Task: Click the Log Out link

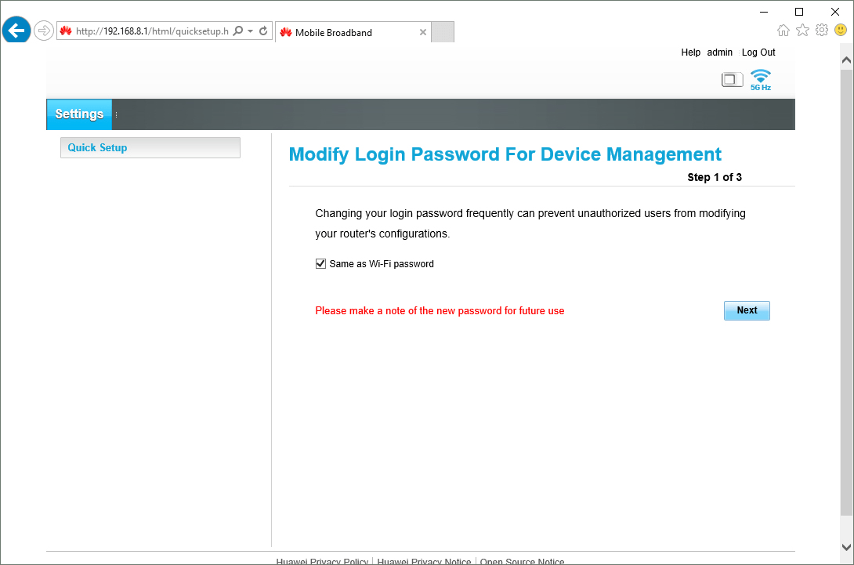Action: pos(758,53)
